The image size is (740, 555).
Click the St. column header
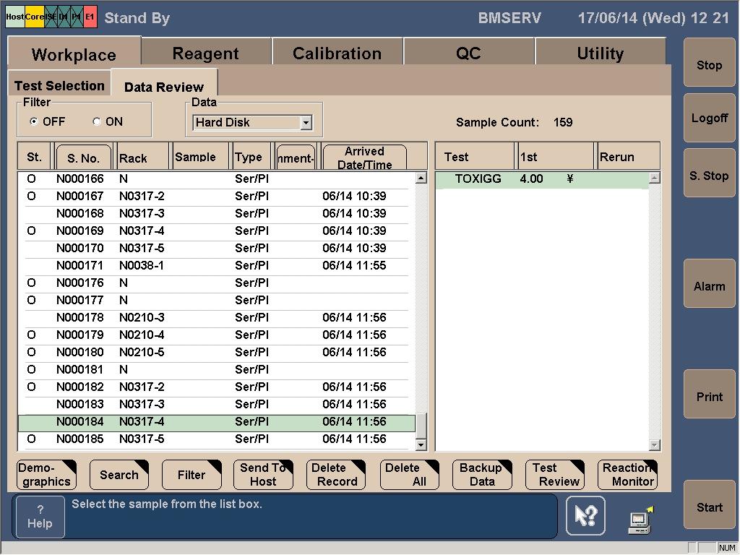click(x=35, y=157)
